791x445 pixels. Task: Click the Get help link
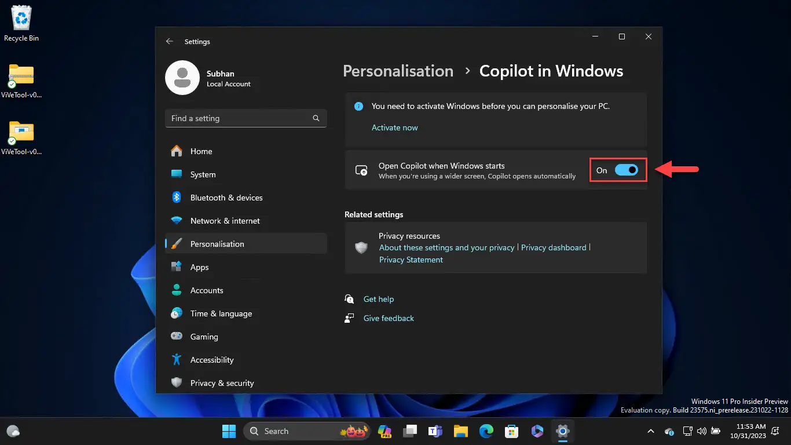coord(379,299)
